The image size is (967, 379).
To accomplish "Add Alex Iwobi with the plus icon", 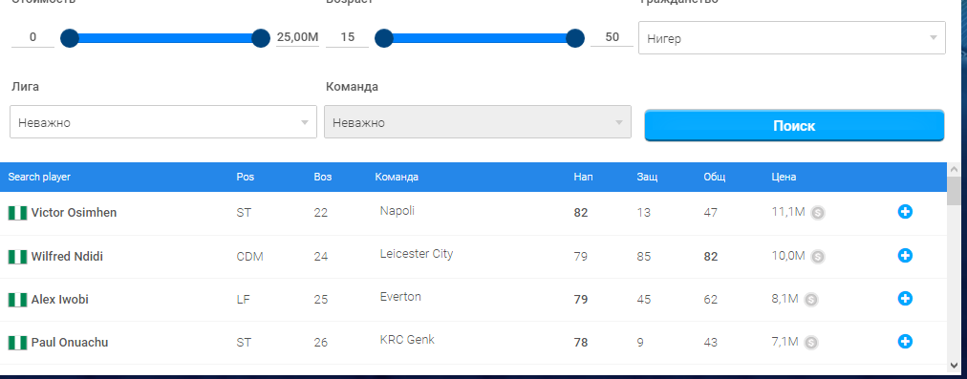I will pos(905,298).
